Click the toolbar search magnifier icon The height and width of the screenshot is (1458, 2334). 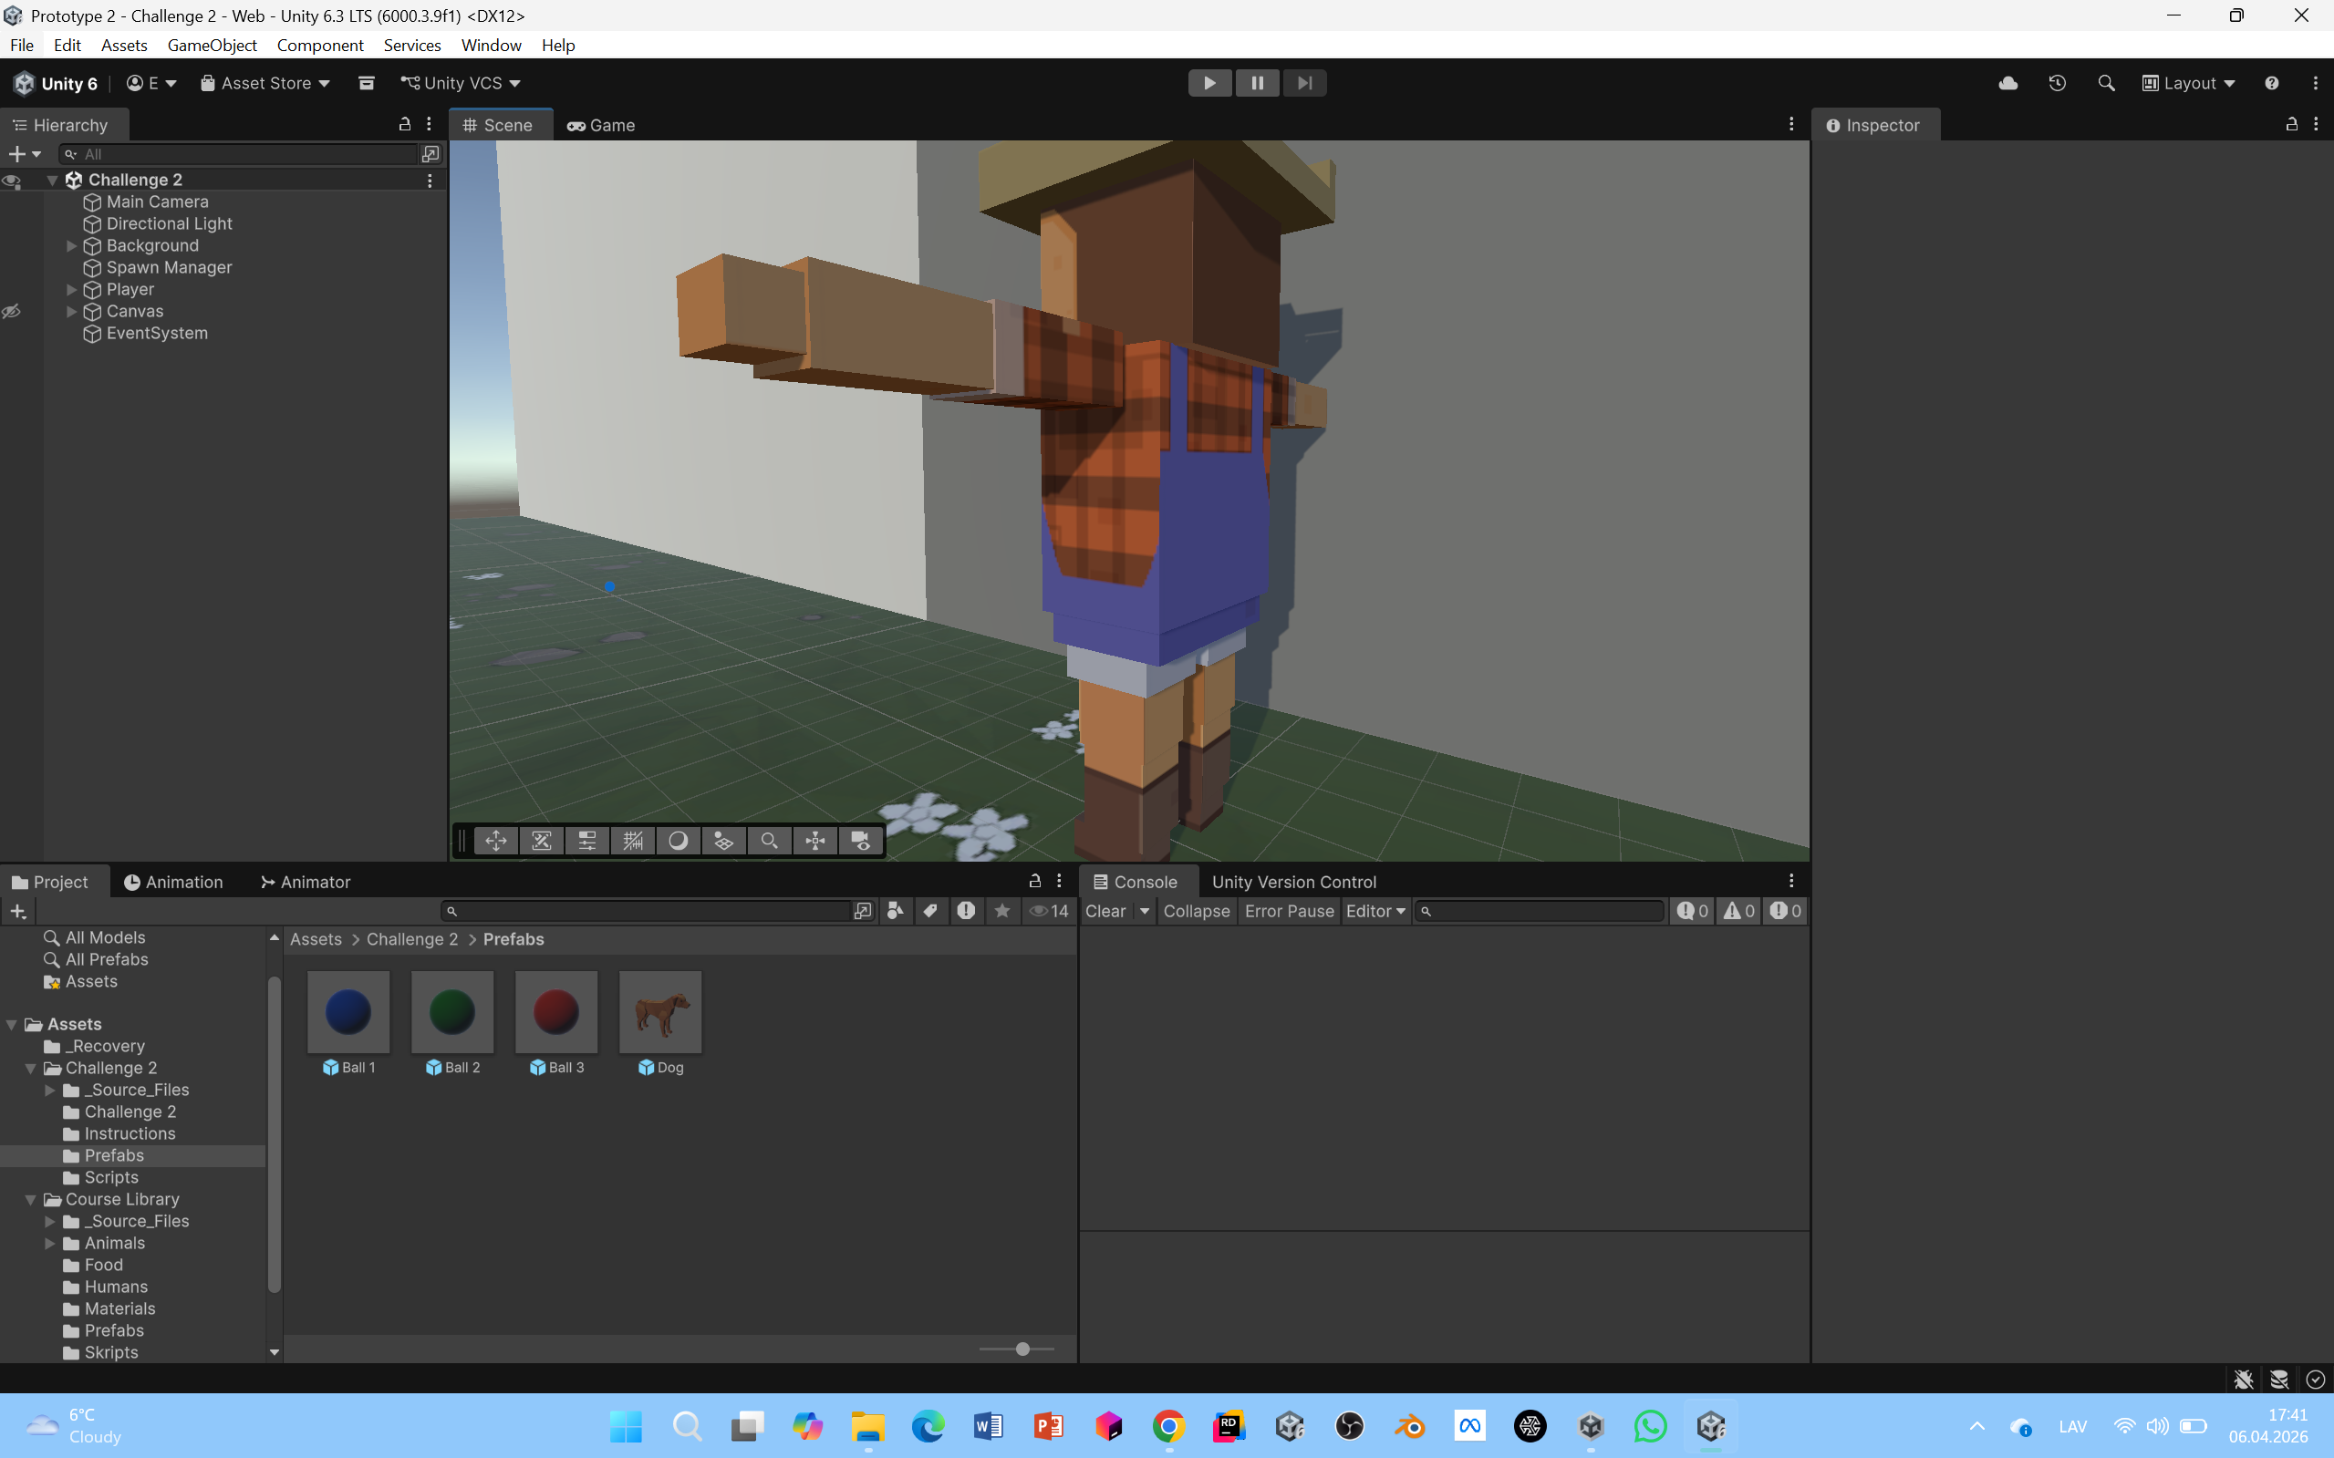[x=2105, y=83]
